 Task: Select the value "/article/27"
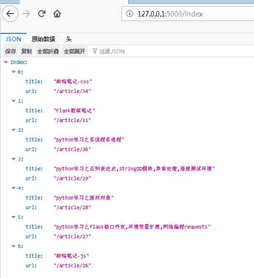72,236
